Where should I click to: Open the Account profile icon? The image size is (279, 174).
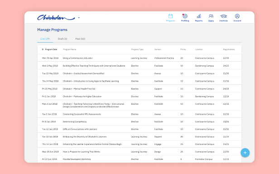tap(237, 16)
